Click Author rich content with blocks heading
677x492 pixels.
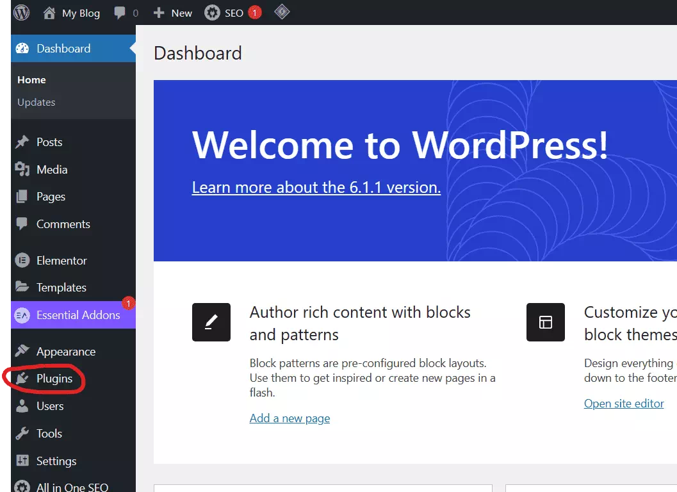(x=360, y=323)
